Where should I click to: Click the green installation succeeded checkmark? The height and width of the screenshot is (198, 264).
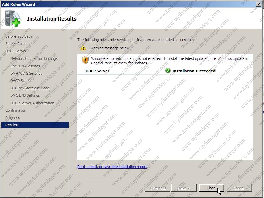(x=168, y=71)
